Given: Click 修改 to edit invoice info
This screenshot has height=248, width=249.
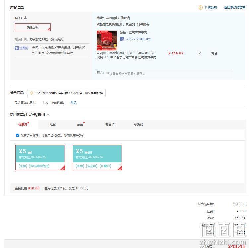Looking at the screenshot, I should click(73, 102).
